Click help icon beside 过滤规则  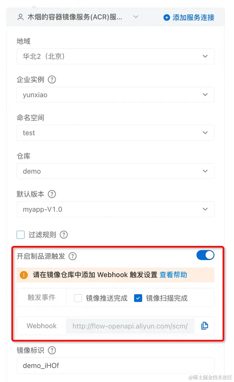[x=64, y=235]
